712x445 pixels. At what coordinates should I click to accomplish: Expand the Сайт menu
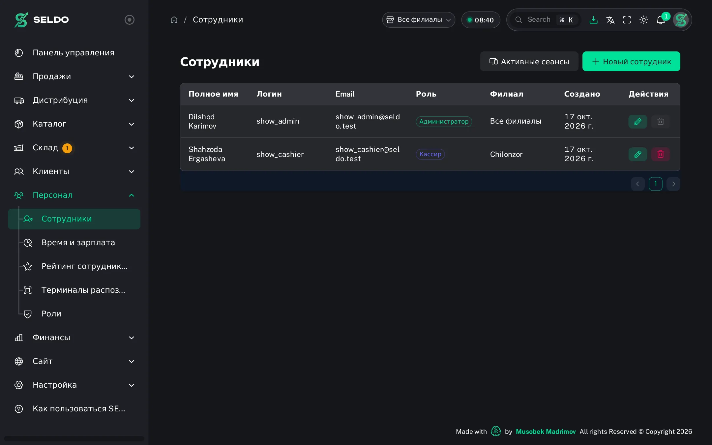[74, 361]
